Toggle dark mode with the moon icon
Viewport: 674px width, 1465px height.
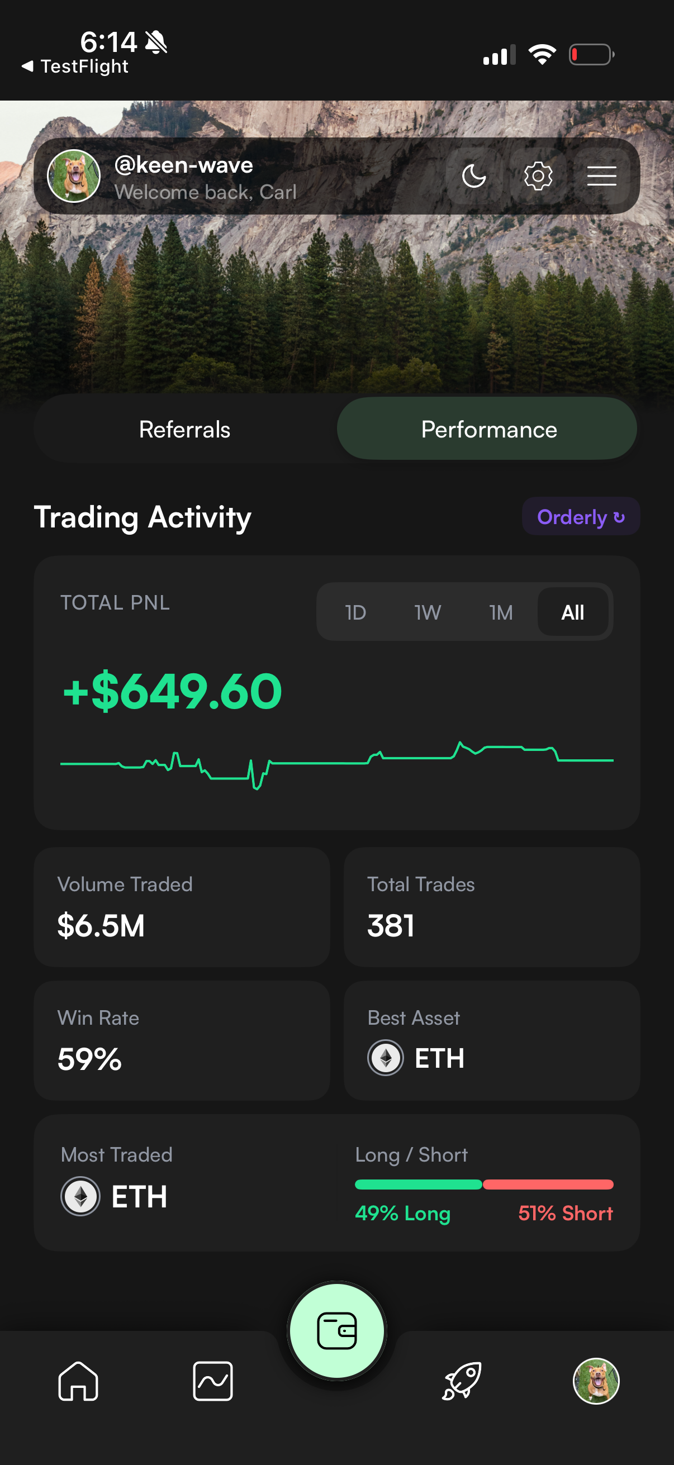(474, 176)
